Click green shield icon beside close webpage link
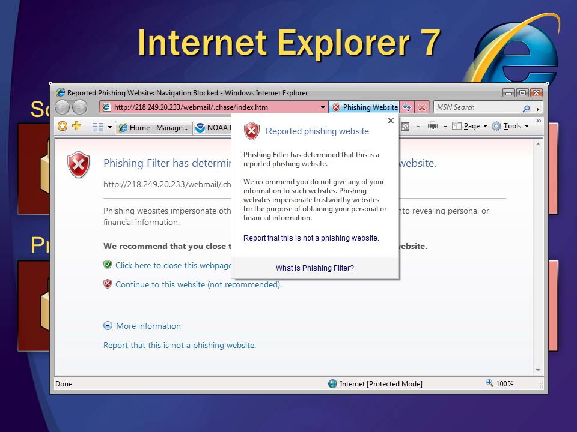The image size is (577, 432). pos(108,265)
